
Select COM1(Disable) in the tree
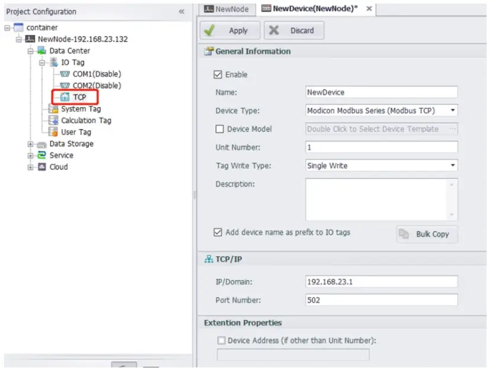tap(97, 74)
